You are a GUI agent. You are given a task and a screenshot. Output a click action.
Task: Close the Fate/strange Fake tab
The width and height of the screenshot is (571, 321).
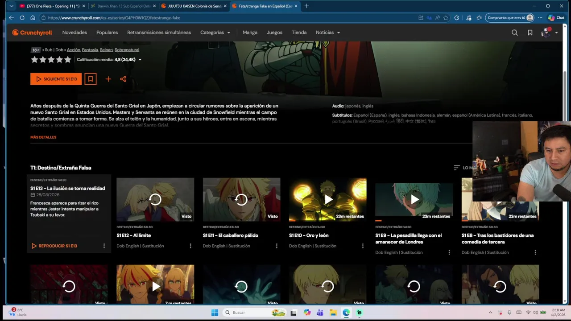(296, 6)
